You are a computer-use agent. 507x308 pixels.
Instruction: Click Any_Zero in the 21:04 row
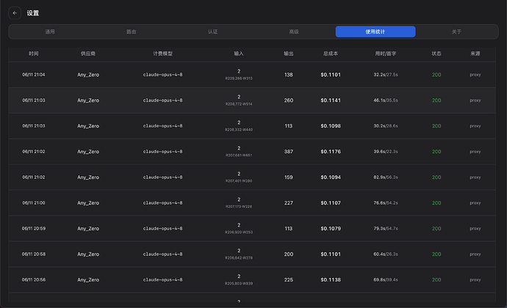pos(88,75)
